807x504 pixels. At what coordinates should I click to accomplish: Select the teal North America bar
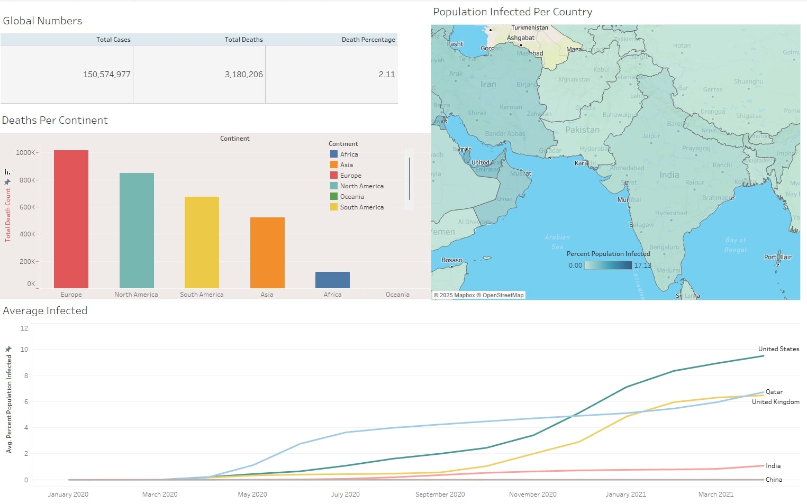click(137, 230)
